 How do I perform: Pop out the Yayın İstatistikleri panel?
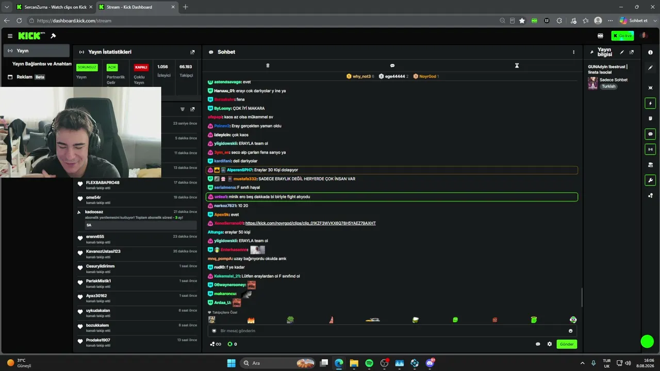coord(192,52)
